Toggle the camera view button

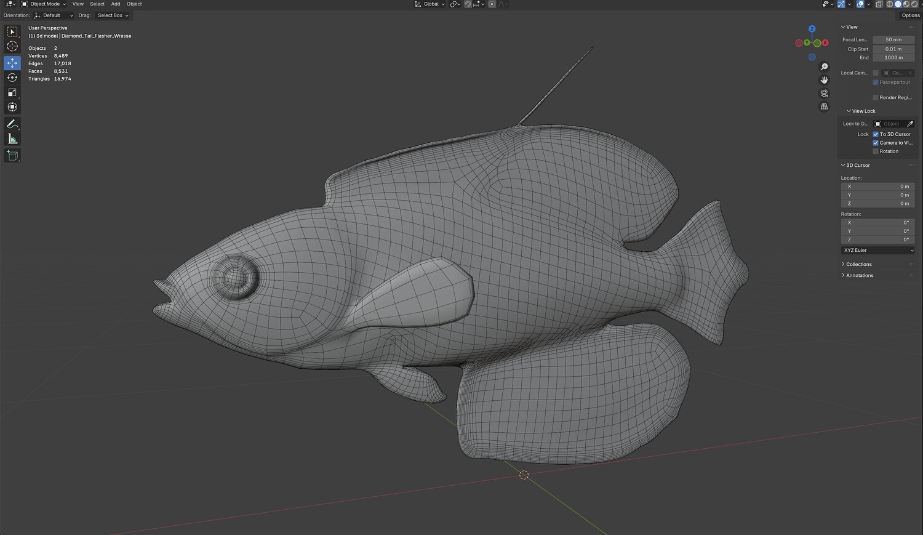pos(825,94)
